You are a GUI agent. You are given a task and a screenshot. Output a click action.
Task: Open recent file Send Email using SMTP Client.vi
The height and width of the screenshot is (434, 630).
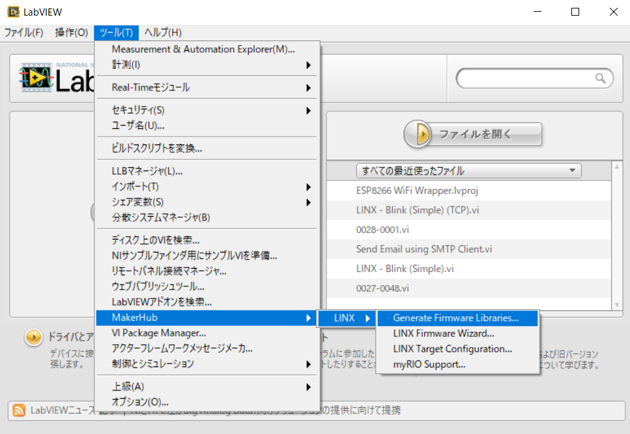tap(469, 249)
